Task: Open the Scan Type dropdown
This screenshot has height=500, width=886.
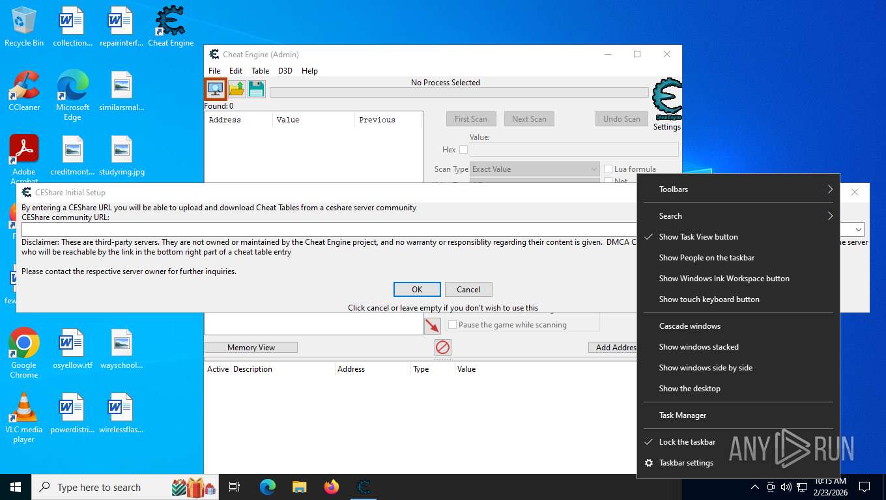Action: (x=534, y=169)
